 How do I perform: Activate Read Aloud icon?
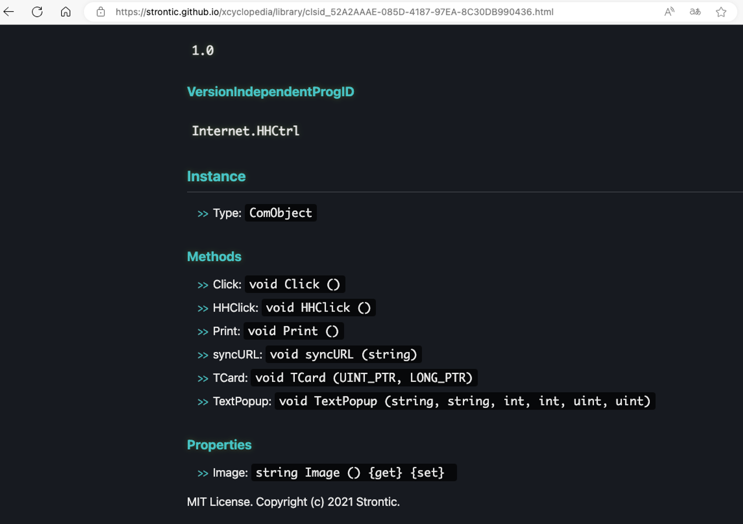tap(669, 12)
